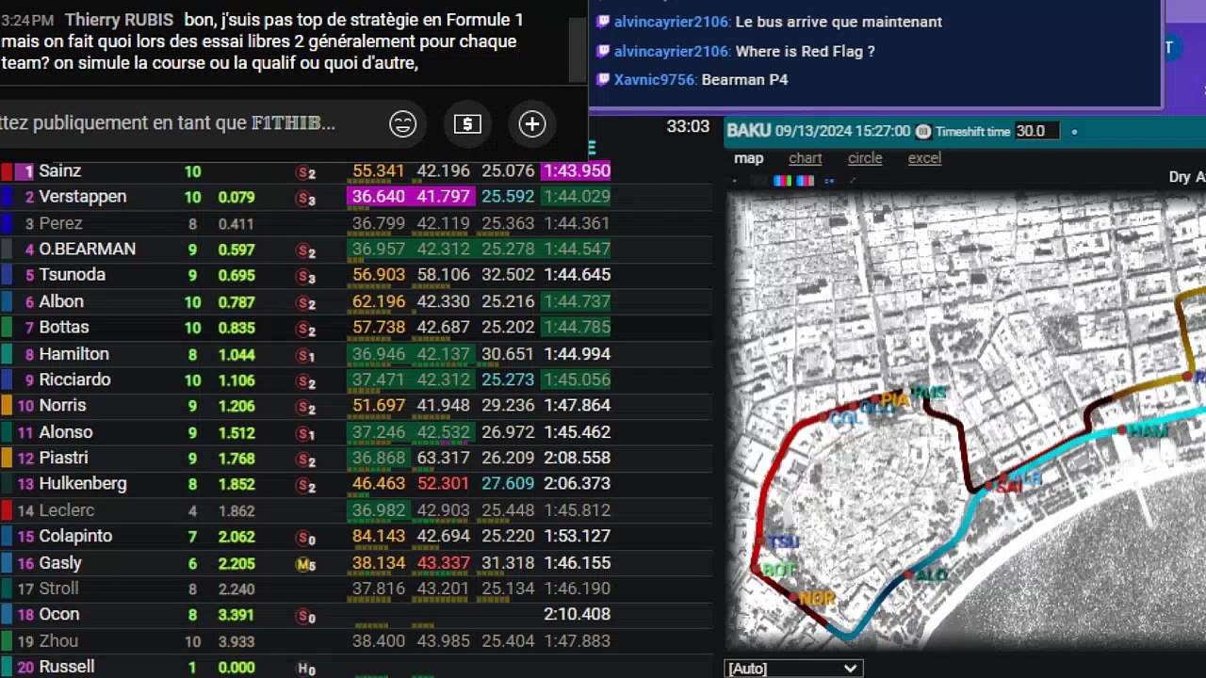
Task: Select the map tab
Action: tap(748, 158)
